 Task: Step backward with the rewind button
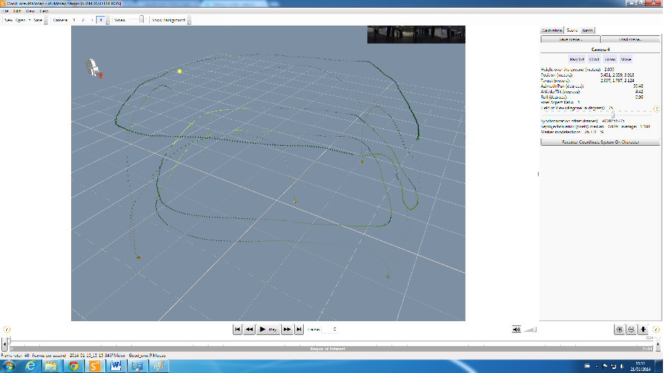pyautogui.click(x=249, y=329)
